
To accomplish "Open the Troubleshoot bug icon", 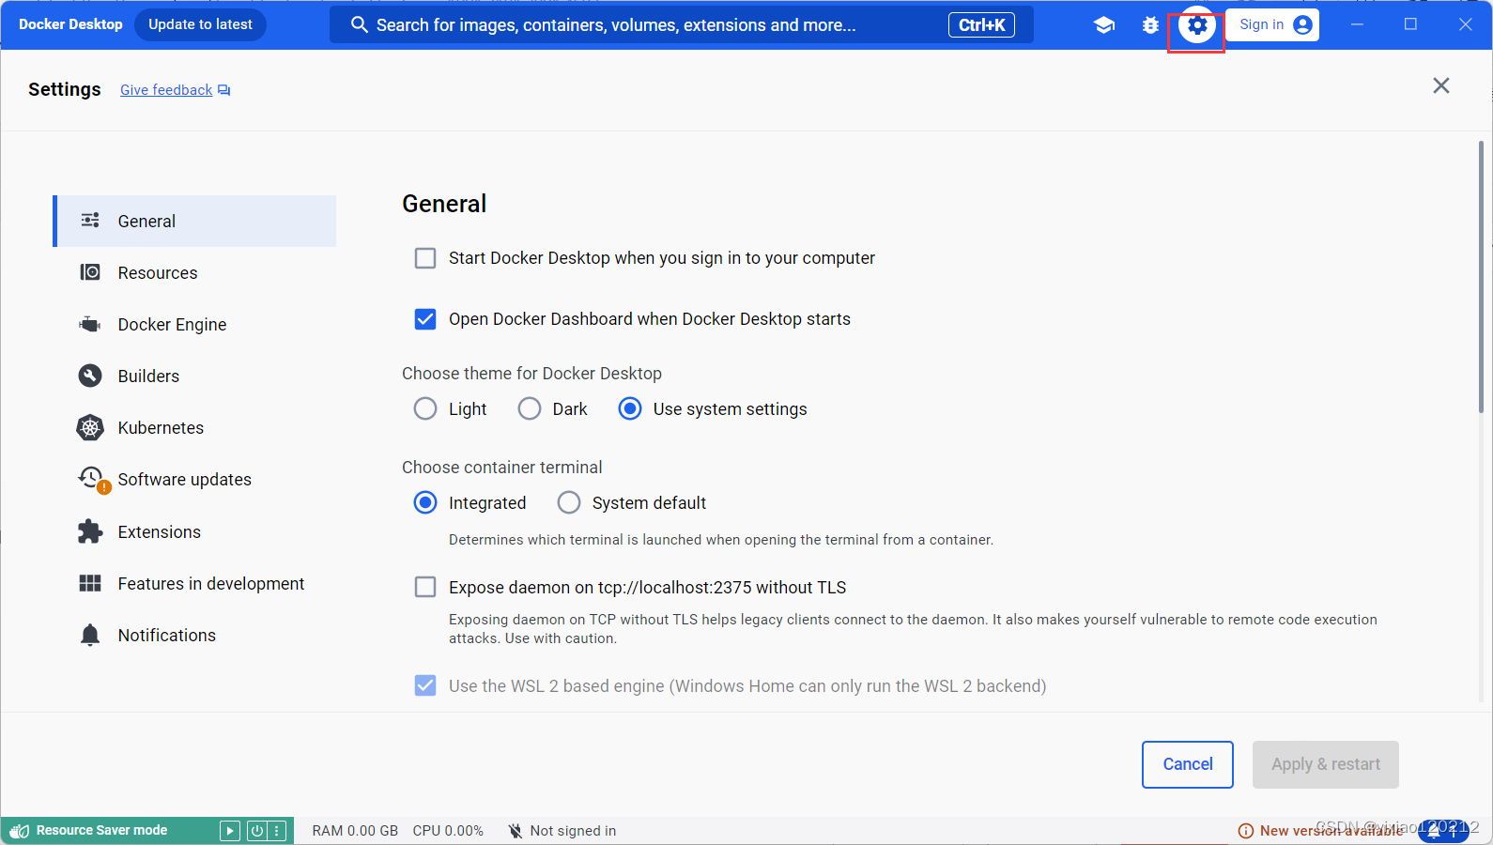I will [1150, 25].
